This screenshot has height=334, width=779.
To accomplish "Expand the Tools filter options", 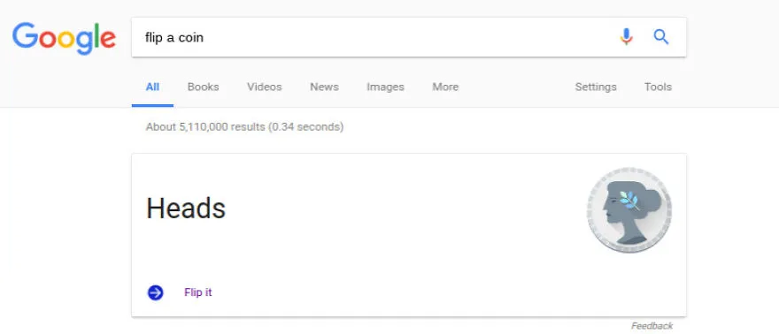I will (658, 87).
